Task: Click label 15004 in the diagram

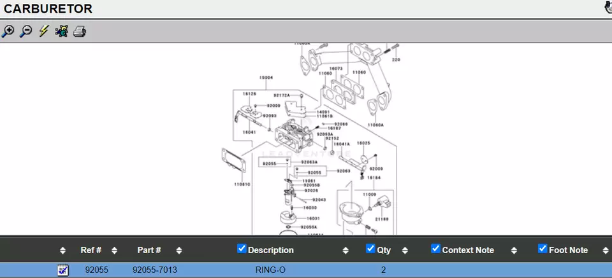Action: pos(266,78)
